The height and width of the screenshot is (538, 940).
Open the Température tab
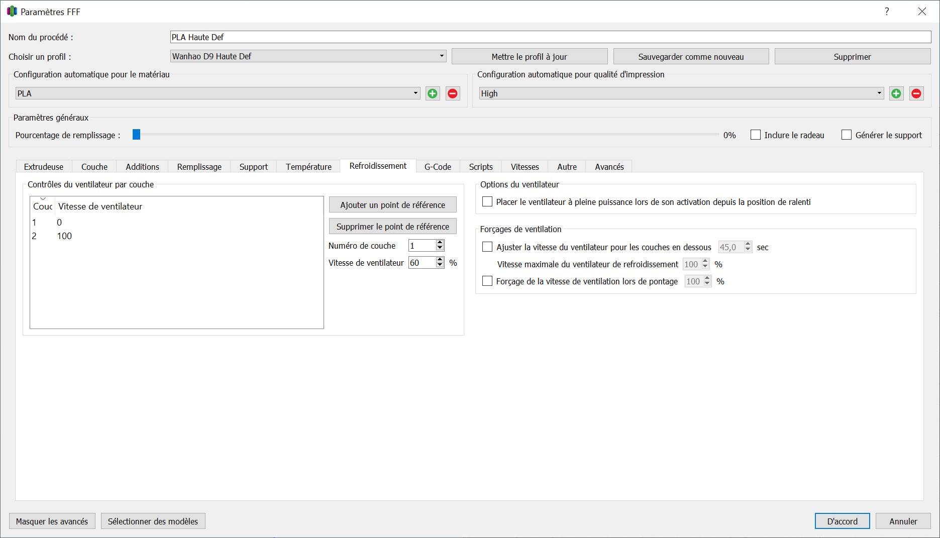tap(308, 167)
